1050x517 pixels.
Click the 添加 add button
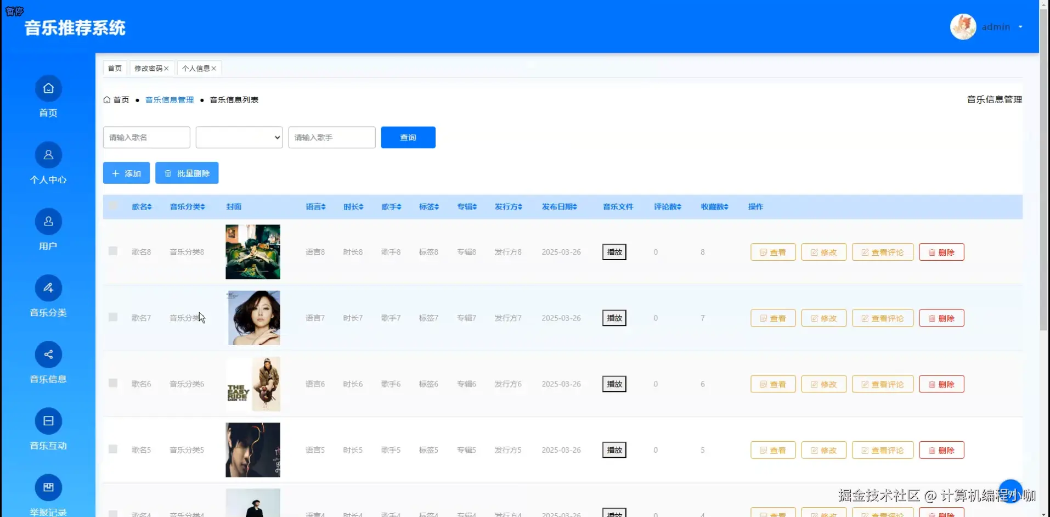click(x=126, y=173)
